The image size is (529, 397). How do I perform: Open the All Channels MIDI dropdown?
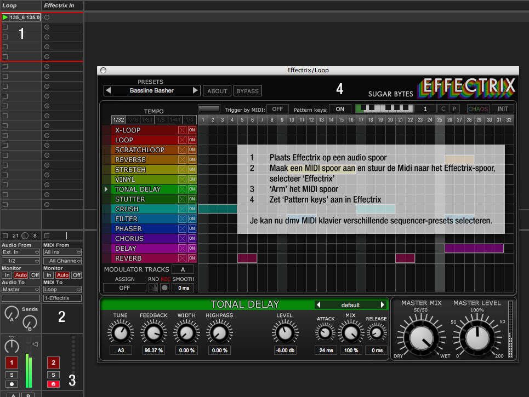click(x=62, y=261)
